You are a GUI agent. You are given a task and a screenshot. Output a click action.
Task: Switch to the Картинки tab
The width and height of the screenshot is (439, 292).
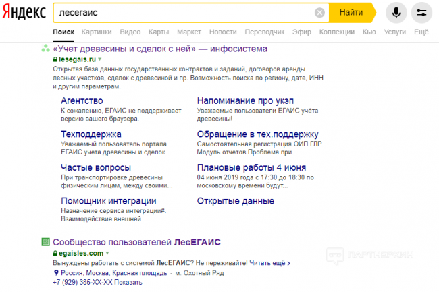pos(97,32)
